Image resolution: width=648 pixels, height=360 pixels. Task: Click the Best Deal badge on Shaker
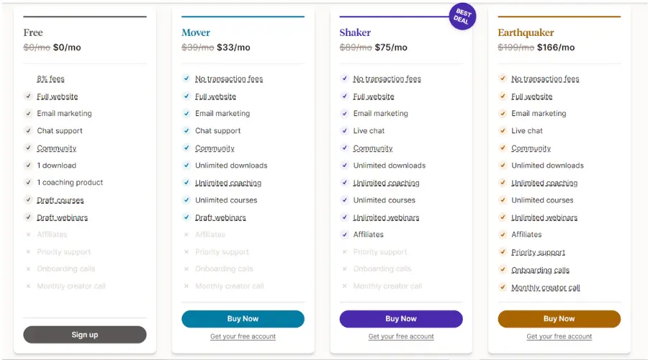(462, 17)
